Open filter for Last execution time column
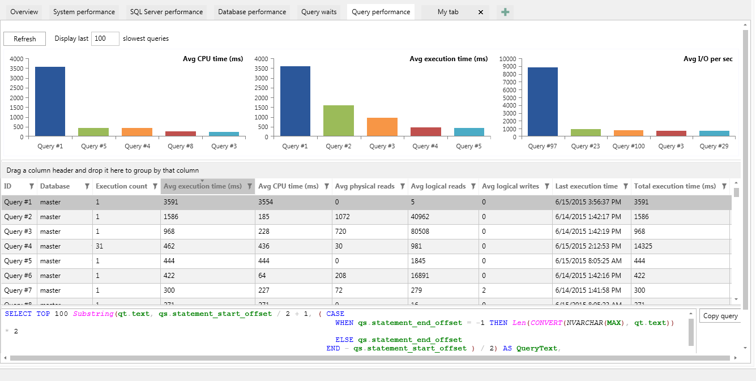756x381 pixels. [625, 186]
